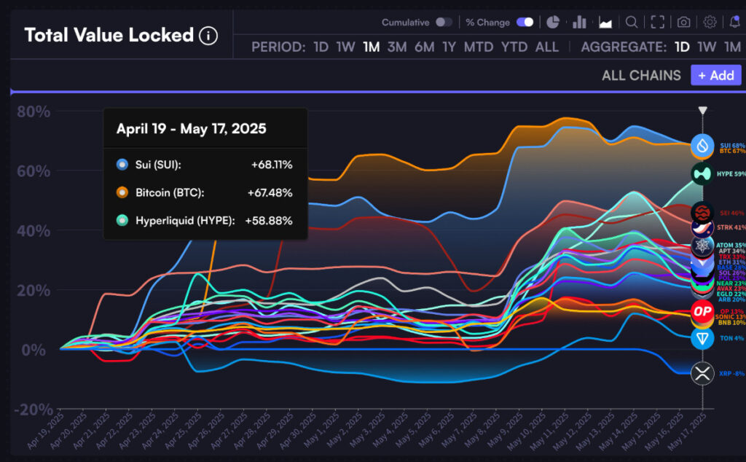Image resolution: width=746 pixels, height=462 pixels.
Task: Click the Sui droplet icon on chart
Action: tap(702, 146)
